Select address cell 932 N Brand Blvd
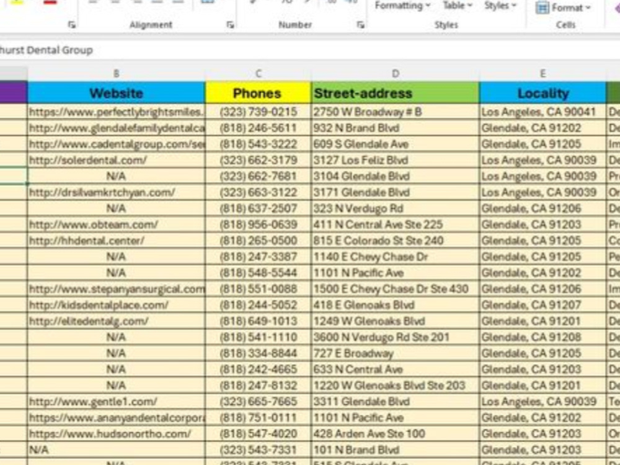 (x=395, y=128)
